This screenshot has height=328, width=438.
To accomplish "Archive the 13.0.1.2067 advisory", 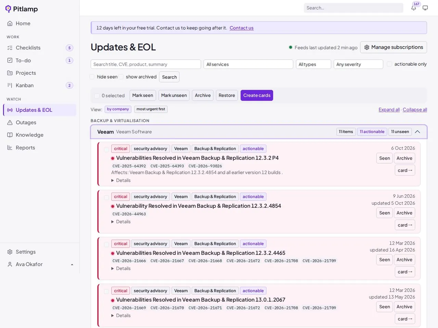I will pos(404,307).
